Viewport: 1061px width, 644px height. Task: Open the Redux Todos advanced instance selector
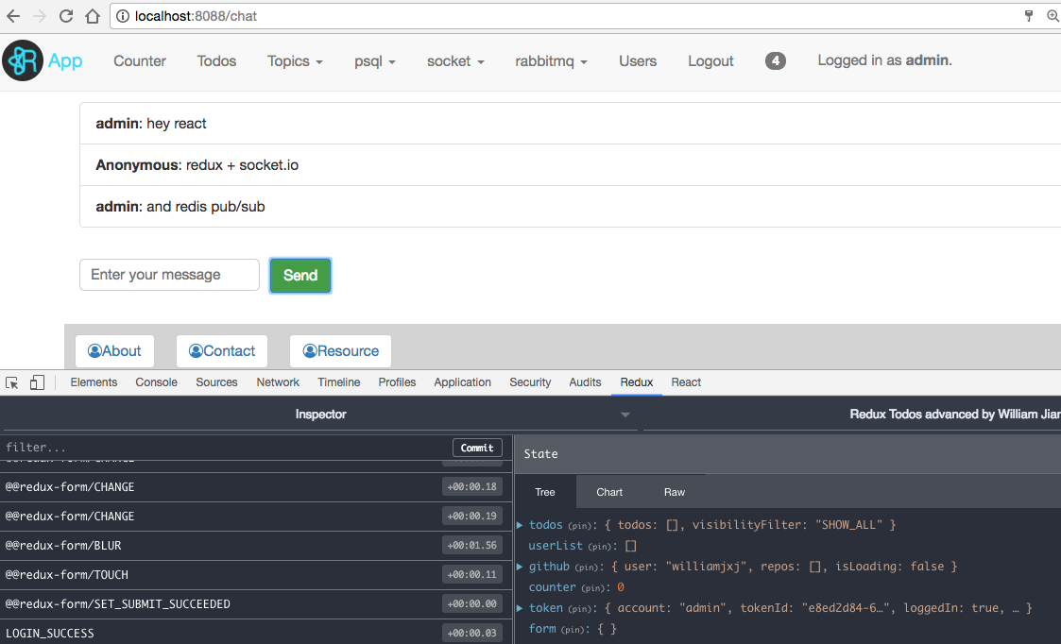(852, 414)
